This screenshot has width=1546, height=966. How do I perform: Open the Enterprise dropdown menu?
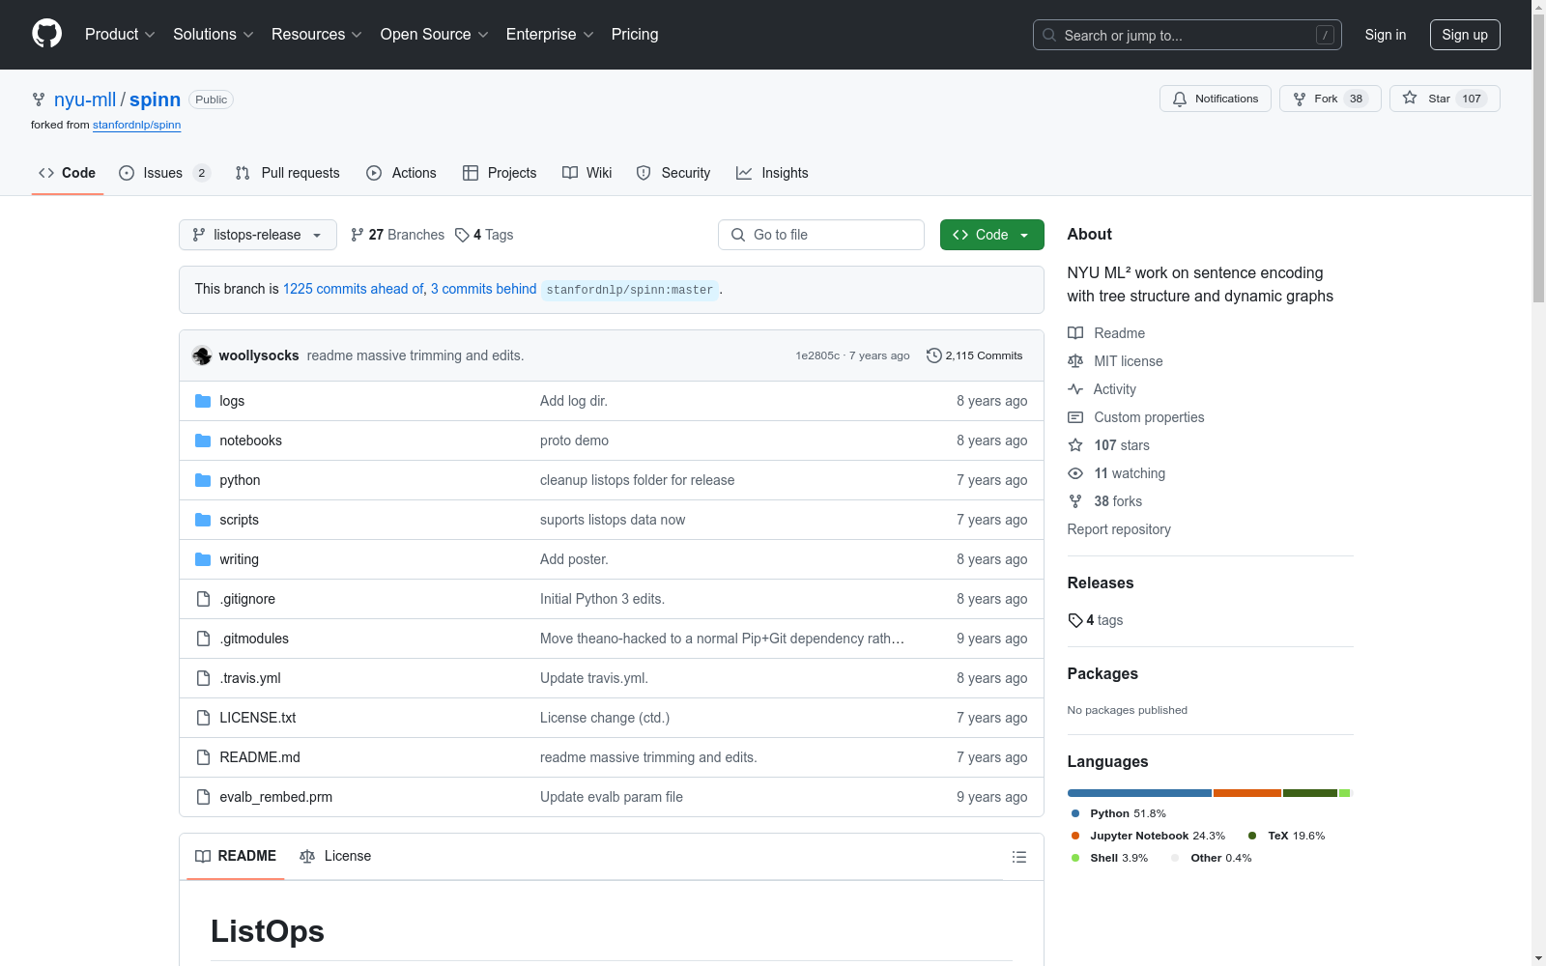coord(550,35)
